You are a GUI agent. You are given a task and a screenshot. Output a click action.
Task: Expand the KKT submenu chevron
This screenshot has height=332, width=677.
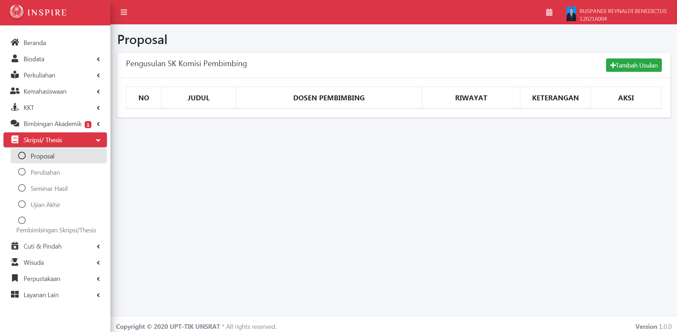pyautogui.click(x=98, y=108)
